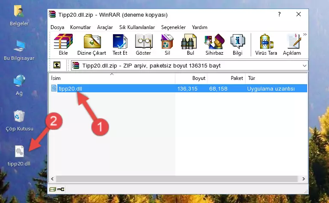Click the Ekle (Add) toolbar icon
329x203 pixels.
[63, 44]
